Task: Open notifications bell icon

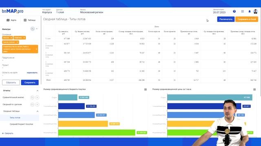Action: 249,11
